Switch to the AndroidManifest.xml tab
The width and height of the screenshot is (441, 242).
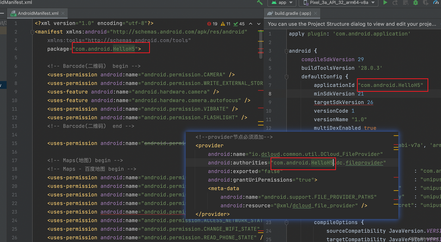[37, 13]
